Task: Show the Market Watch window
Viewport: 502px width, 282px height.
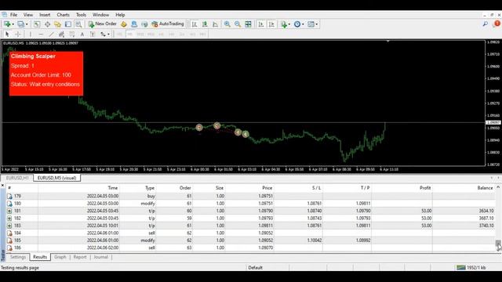Action: click(x=37, y=24)
